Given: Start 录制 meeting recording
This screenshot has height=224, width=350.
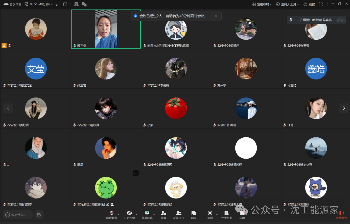Looking at the screenshot, I should point(210,213).
